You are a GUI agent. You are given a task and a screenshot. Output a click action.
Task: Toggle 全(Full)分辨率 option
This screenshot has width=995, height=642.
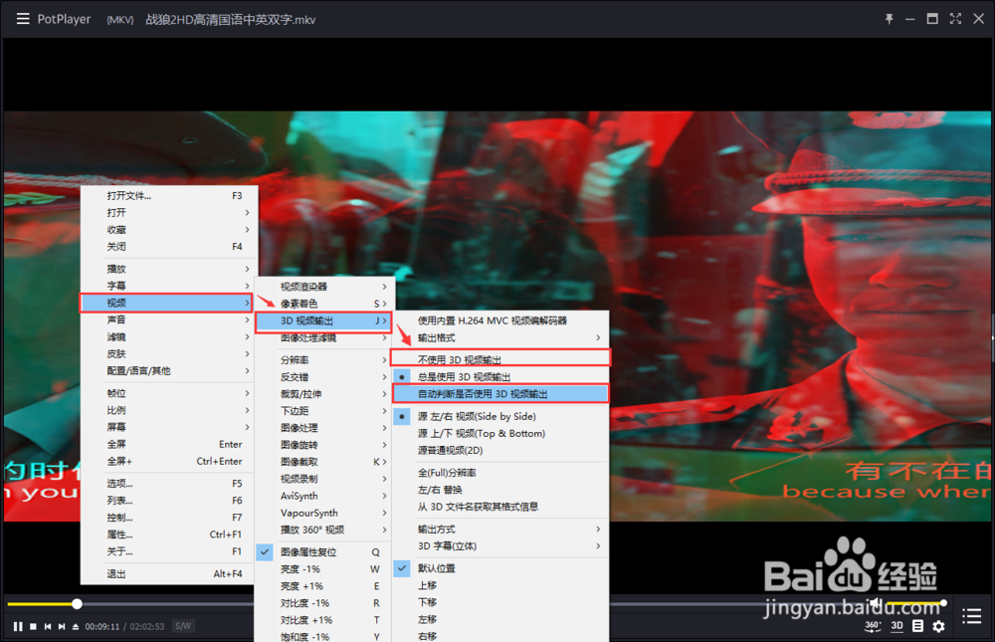(500, 473)
